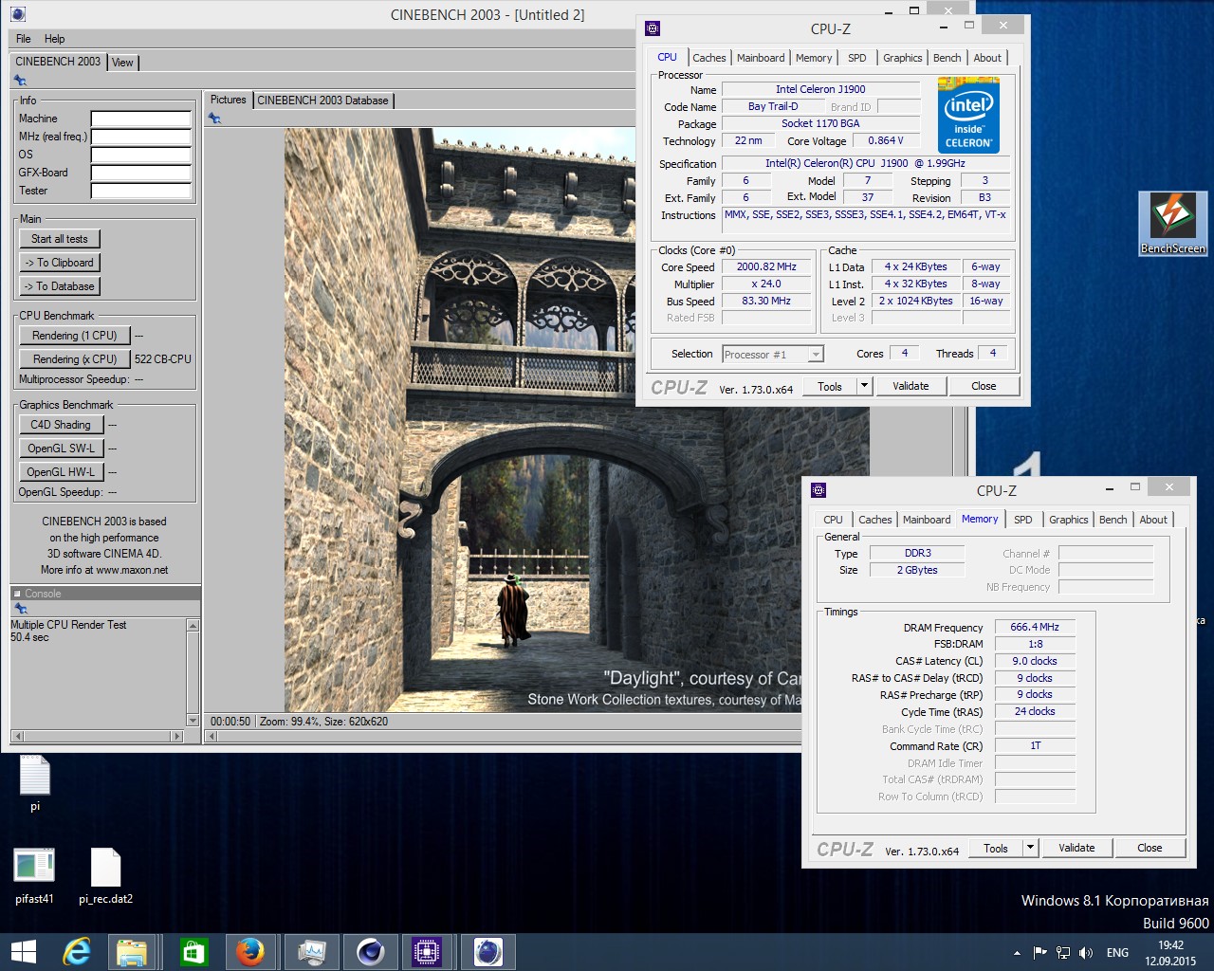Click Start all tests button
The width and height of the screenshot is (1214, 971).
click(60, 239)
